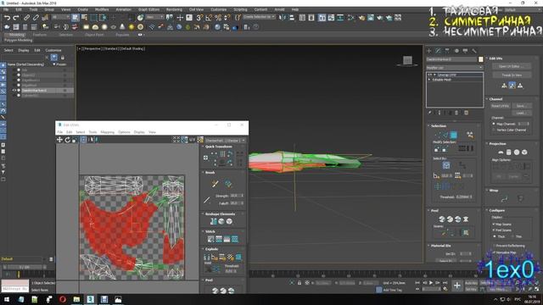Open the Graph Editors menu

149,9
